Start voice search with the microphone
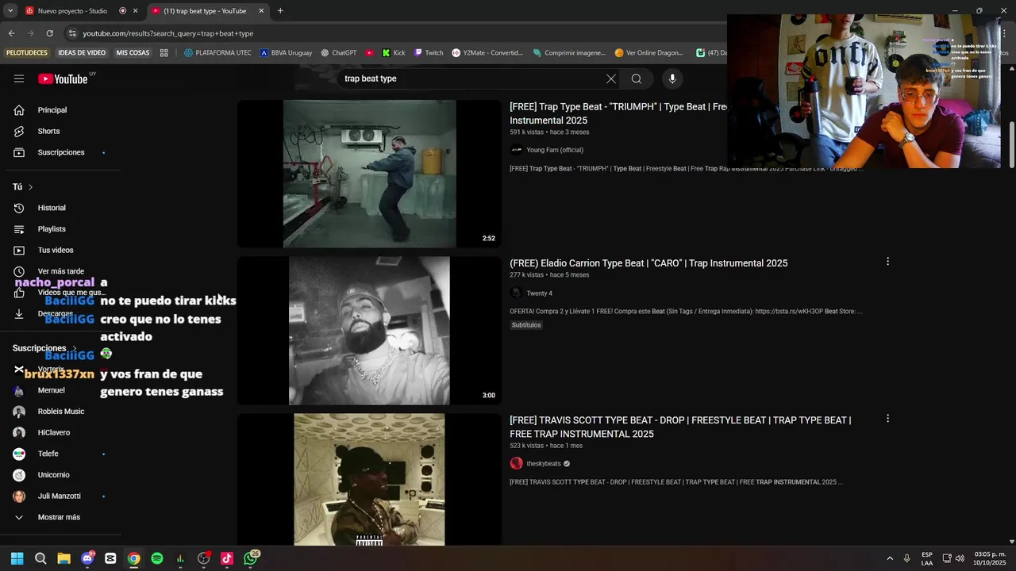1016x571 pixels. tap(672, 79)
